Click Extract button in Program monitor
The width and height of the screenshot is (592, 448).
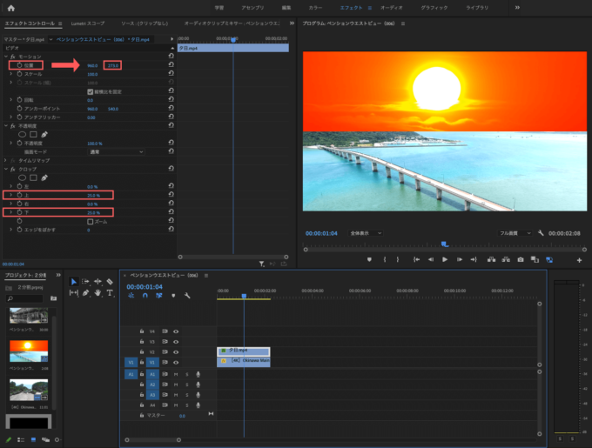506,259
